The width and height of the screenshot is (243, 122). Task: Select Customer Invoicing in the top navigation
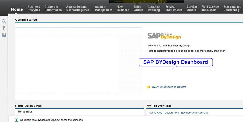coord(154,8)
